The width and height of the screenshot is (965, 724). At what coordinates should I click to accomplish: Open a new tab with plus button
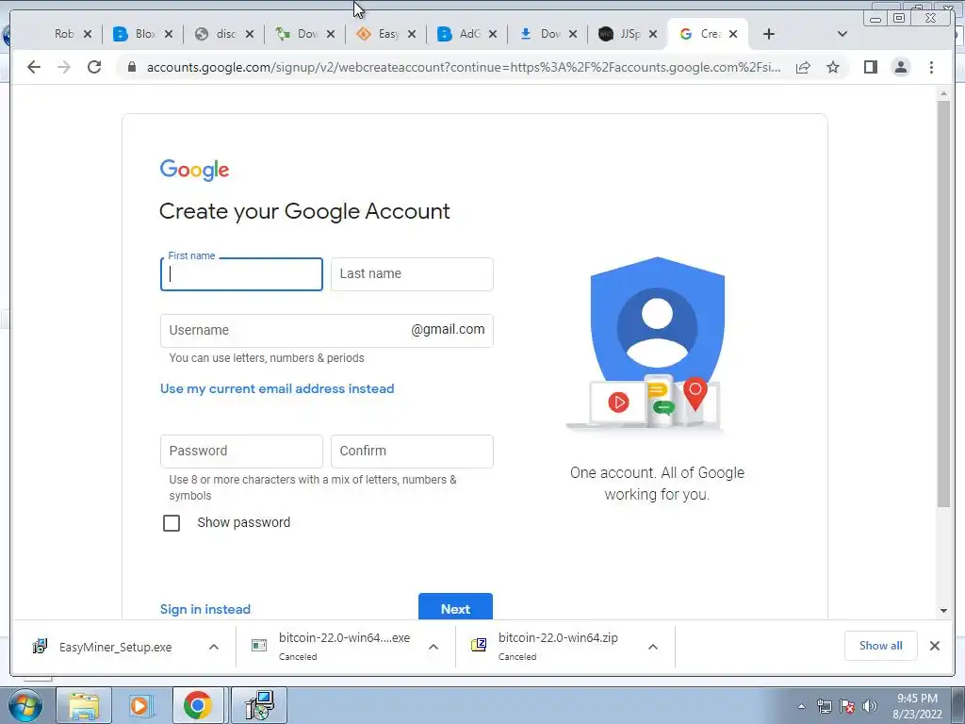[769, 34]
